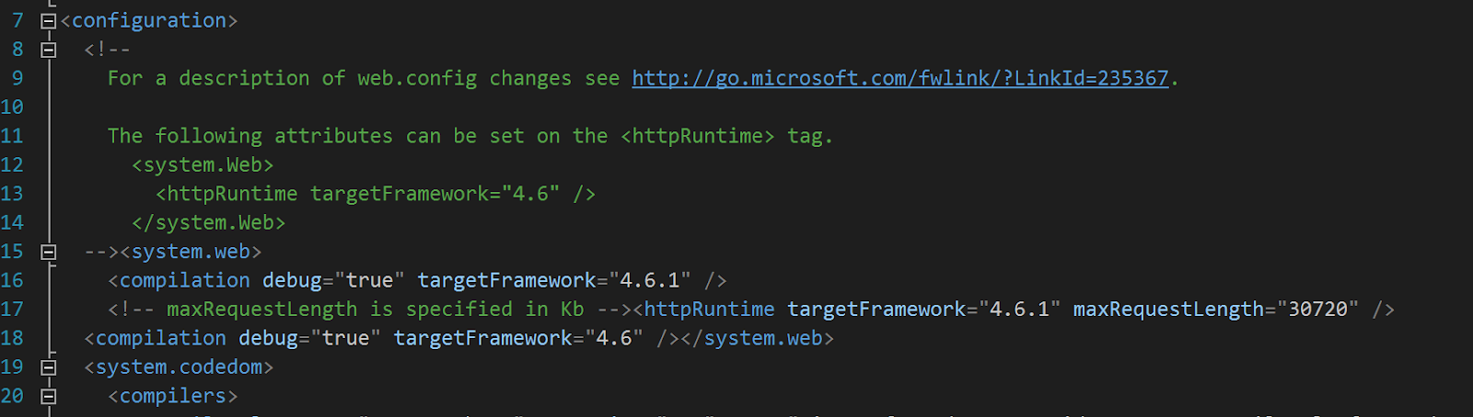The image size is (1473, 417).
Task: Select line number 13 in the margin
Action: click(12, 194)
